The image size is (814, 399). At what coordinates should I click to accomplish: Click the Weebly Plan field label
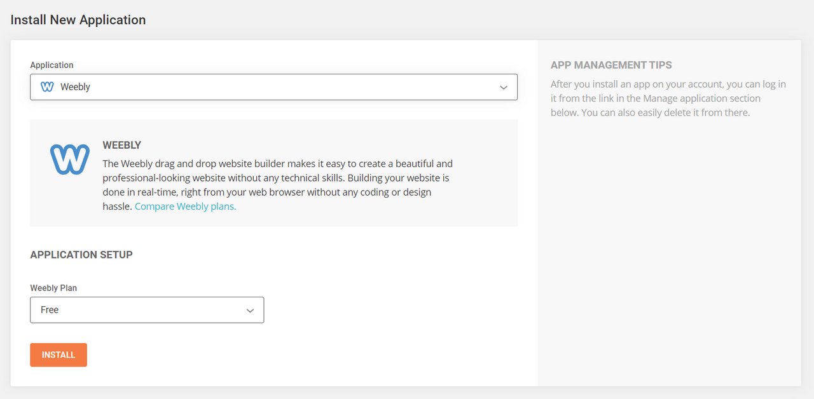53,288
